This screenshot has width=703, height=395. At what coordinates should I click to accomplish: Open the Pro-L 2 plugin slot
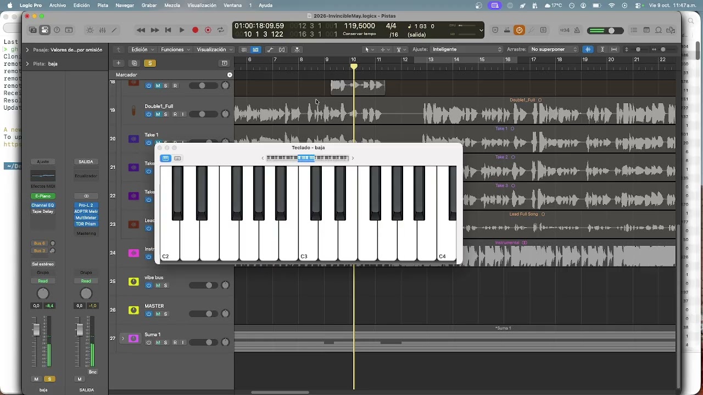(x=86, y=205)
